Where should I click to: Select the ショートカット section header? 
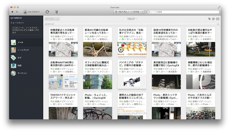click(x=17, y=23)
